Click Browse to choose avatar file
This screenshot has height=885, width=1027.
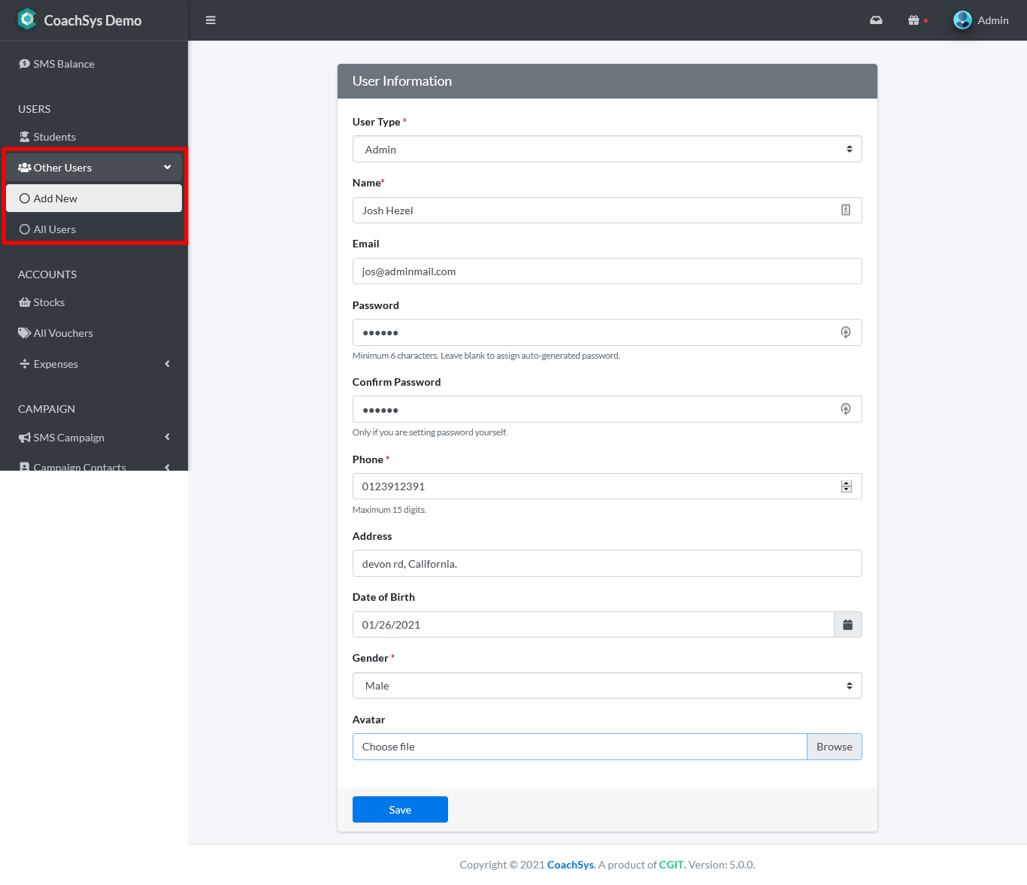click(x=834, y=747)
